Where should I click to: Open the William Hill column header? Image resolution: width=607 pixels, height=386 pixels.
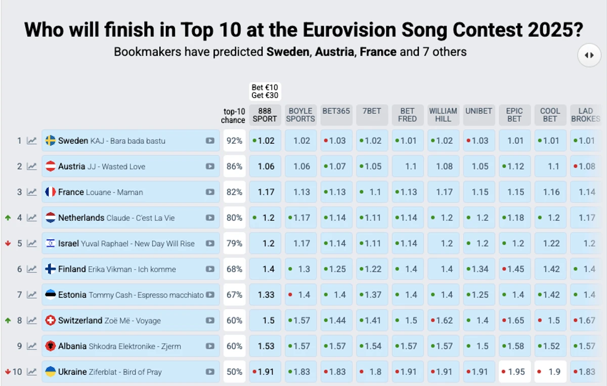click(x=443, y=115)
